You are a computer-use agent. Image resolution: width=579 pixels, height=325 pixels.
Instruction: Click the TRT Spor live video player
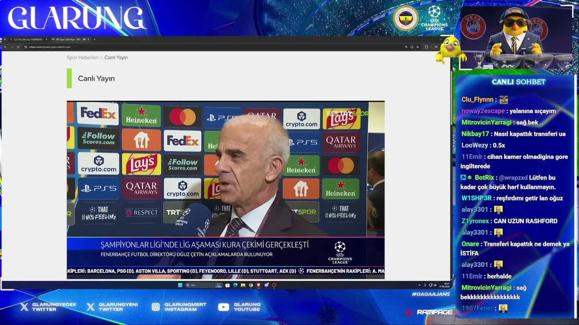[226, 190]
